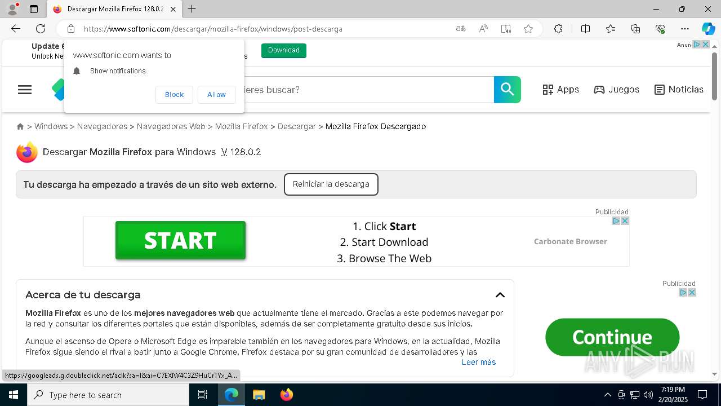Open Firefox from taskbar
The height and width of the screenshot is (406, 721).
[287, 395]
